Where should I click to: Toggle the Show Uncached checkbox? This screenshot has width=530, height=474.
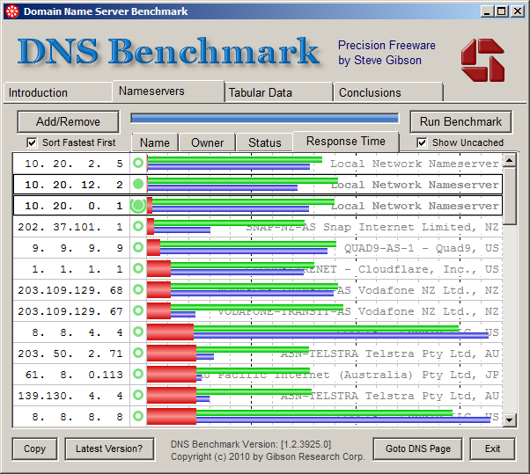point(422,142)
